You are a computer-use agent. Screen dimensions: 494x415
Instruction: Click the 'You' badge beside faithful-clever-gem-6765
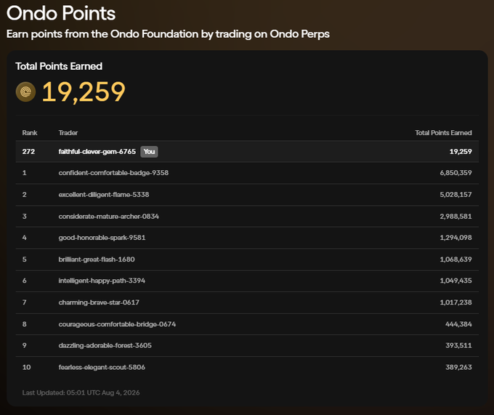tap(149, 152)
